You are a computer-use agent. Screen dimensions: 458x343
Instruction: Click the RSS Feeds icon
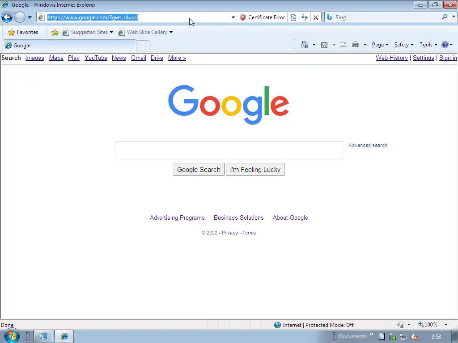pyautogui.click(x=324, y=45)
